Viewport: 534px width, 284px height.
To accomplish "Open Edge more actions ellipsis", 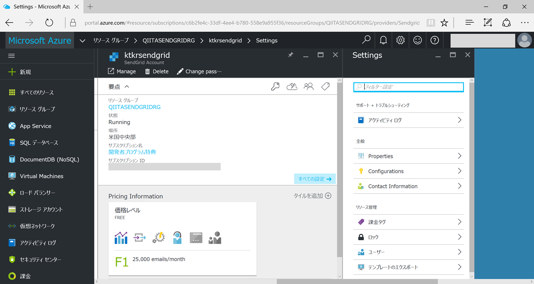I will click(x=525, y=23).
